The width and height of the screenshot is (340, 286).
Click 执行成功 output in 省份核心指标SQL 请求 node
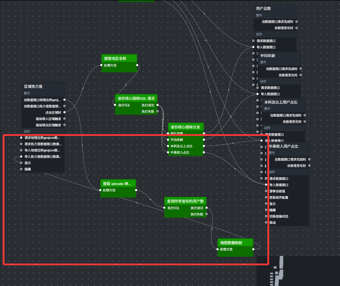click(148, 105)
